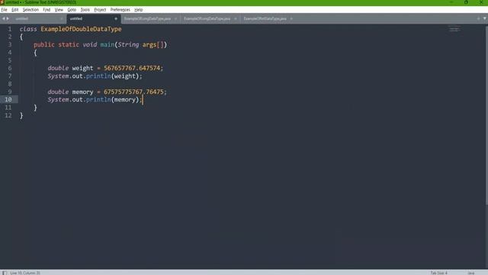Click the minimap code preview

[454, 29]
